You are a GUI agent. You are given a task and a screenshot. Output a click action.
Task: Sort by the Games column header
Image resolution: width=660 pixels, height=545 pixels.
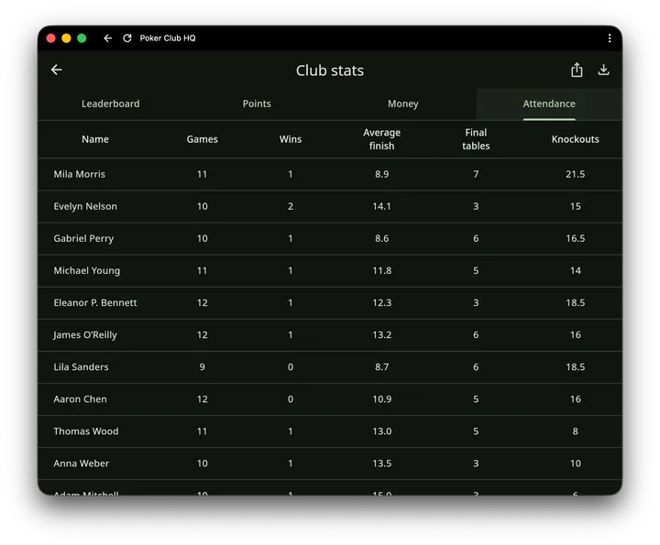tap(202, 139)
